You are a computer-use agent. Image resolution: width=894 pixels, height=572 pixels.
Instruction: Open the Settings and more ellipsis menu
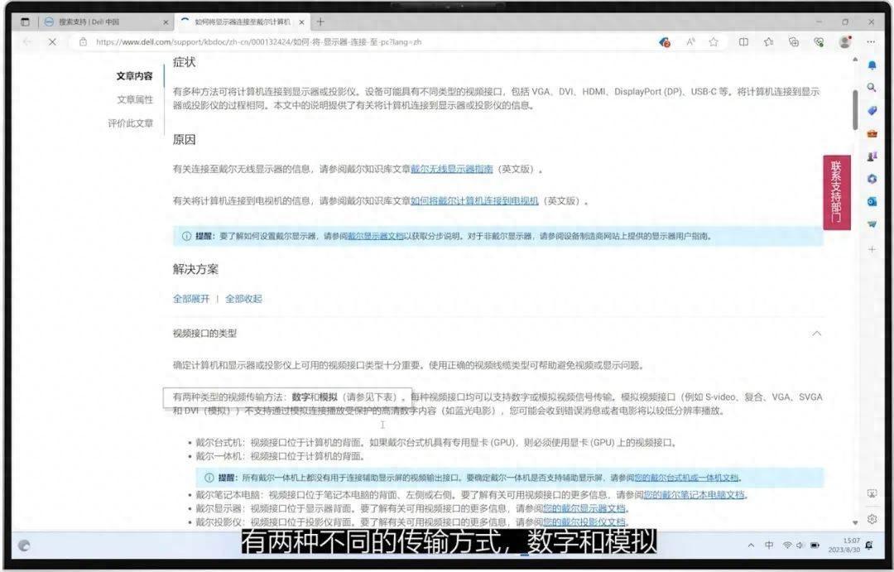pyautogui.click(x=871, y=42)
